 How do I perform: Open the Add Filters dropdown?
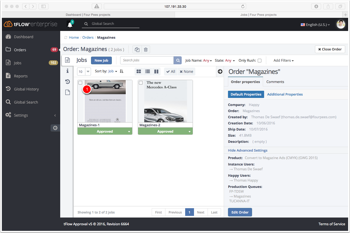pos(284,61)
